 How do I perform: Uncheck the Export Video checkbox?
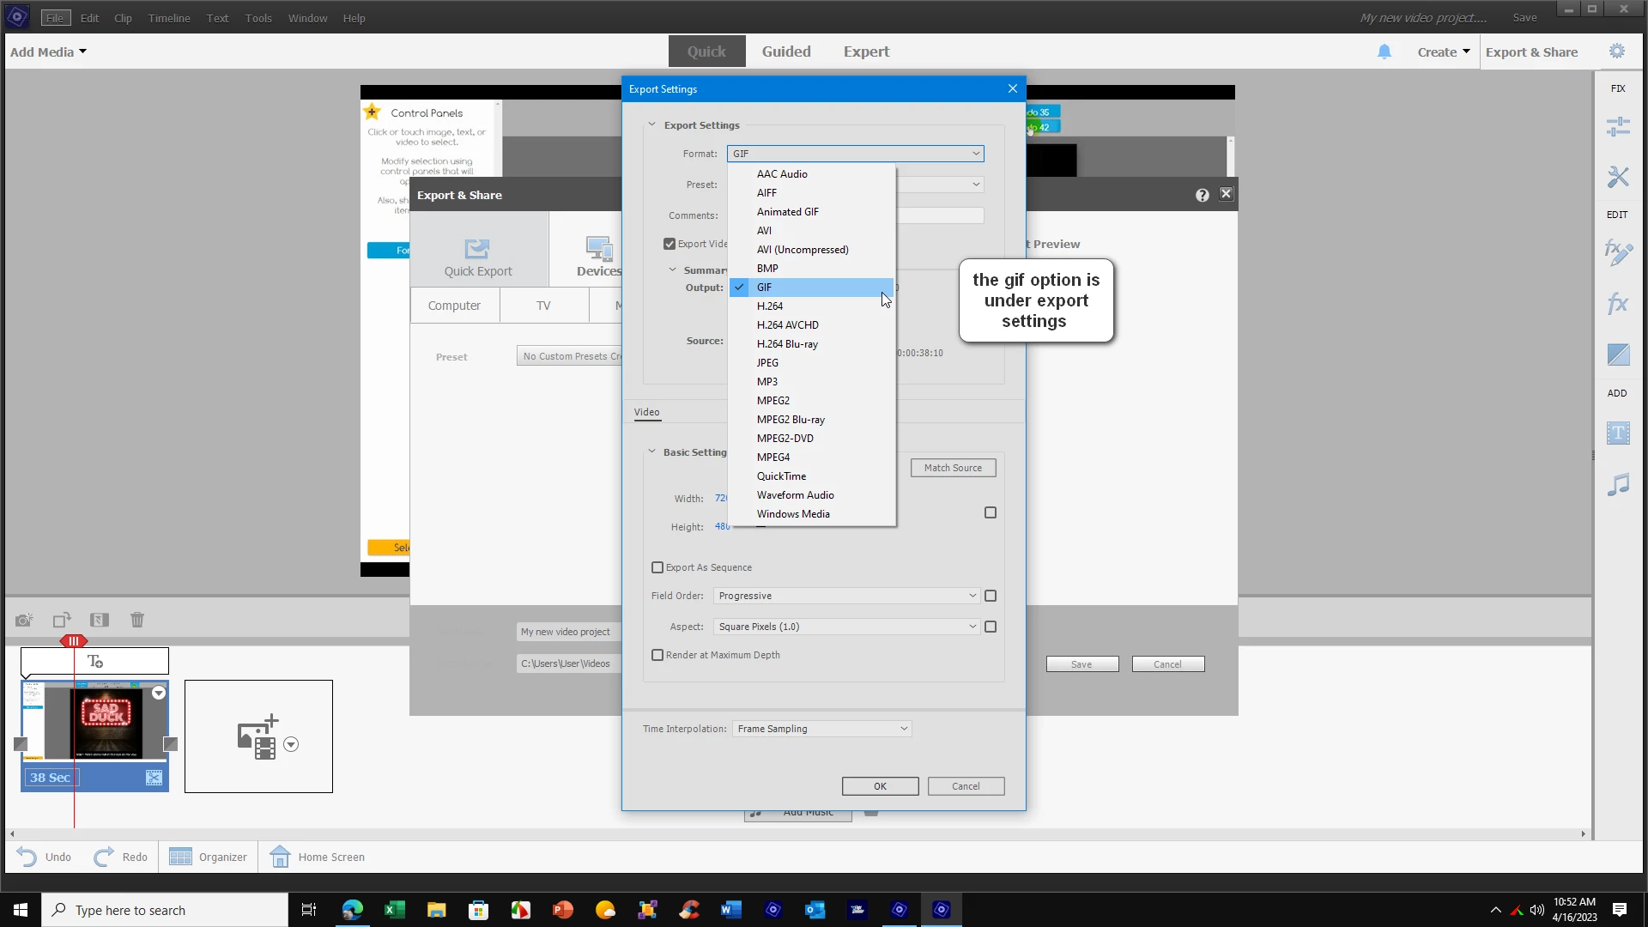[x=669, y=244]
